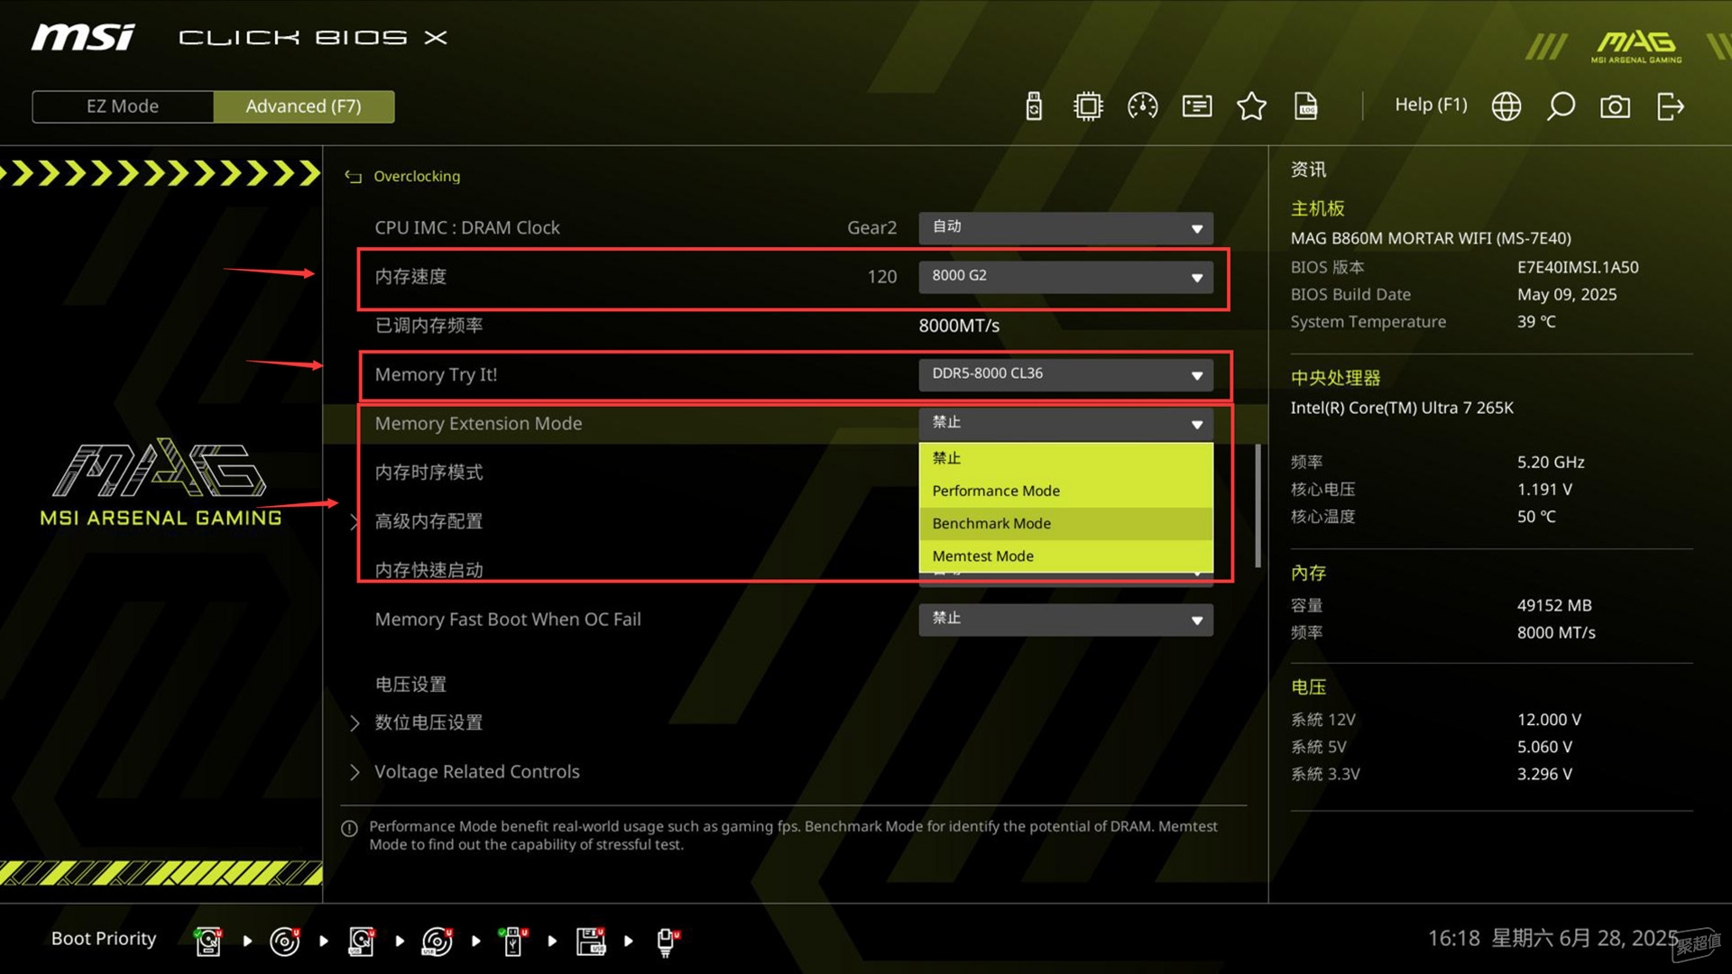Select the USB hard disk boot device icon
1732x974 pixels.
point(361,941)
